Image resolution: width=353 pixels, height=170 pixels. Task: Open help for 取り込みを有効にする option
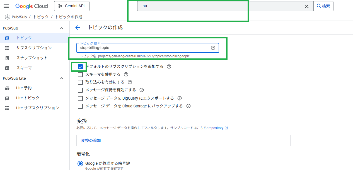click(x=130, y=82)
